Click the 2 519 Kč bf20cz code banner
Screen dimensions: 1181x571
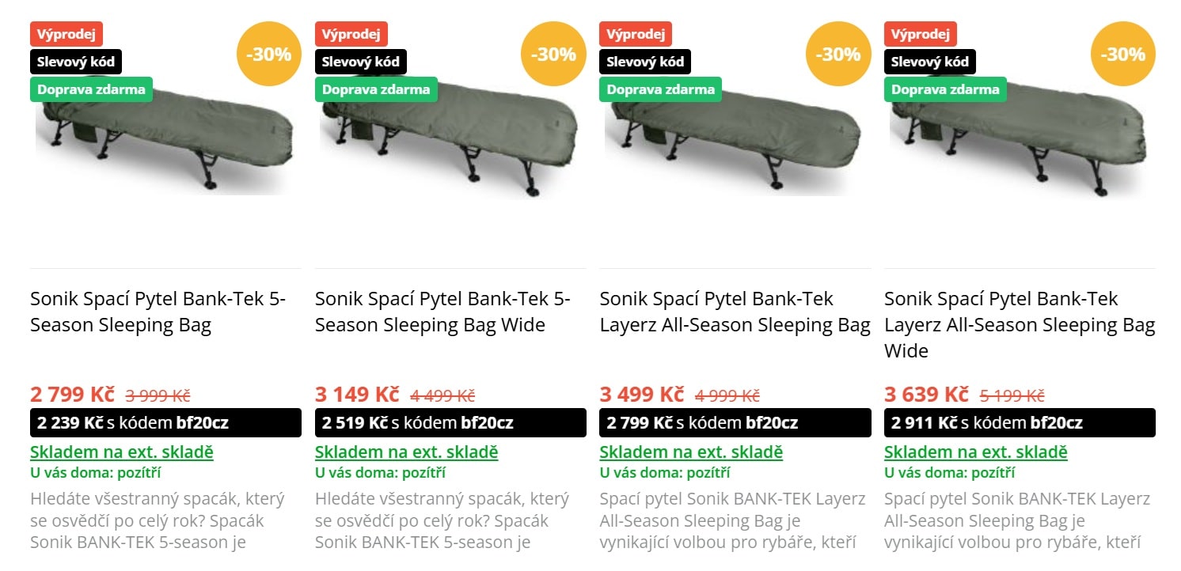[450, 423]
